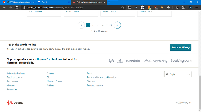Jump to courses page 2
Viewport: 201px width, 112px height.
click(93, 25)
